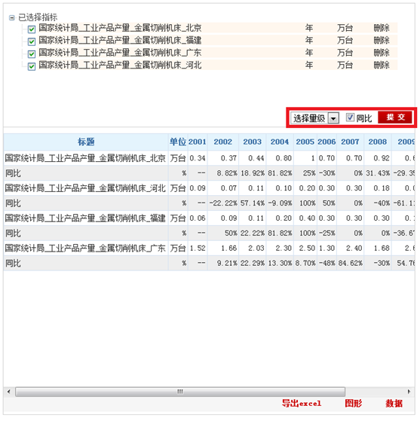Toggle the 河北 indicator checkbox
Image resolution: width=420 pixels, height=421 pixels.
pyautogui.click(x=32, y=66)
